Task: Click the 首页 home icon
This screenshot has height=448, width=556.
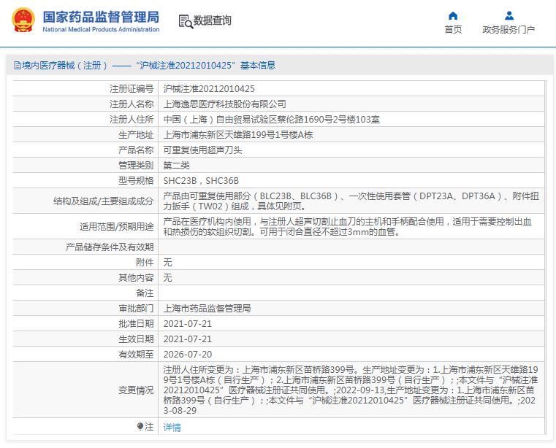Action: click(453, 15)
